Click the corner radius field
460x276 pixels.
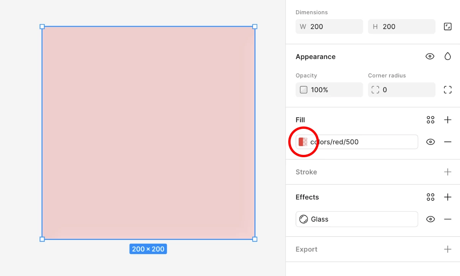(402, 90)
